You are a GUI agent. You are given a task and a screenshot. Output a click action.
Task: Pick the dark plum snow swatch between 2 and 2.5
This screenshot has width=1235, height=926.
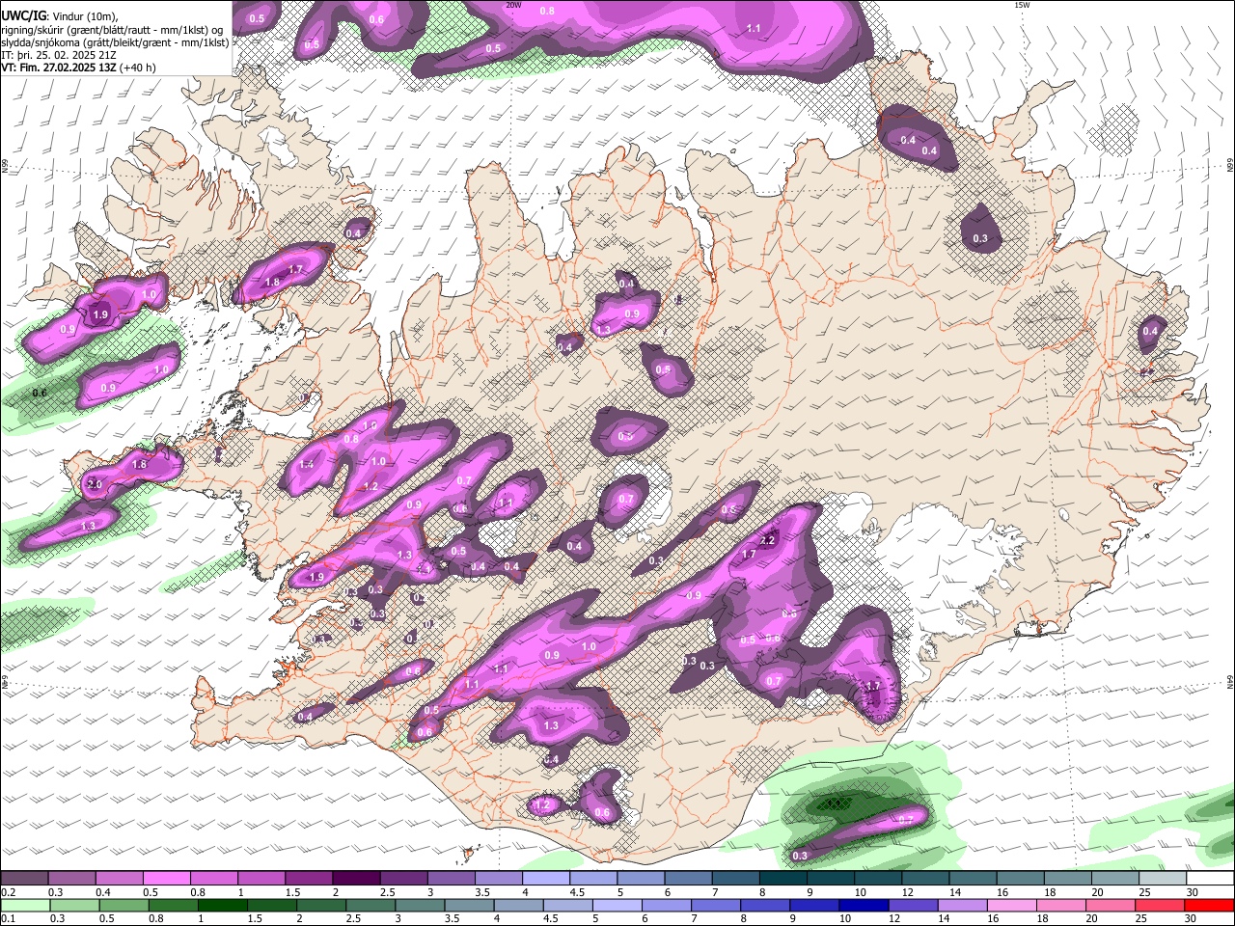pyautogui.click(x=355, y=879)
